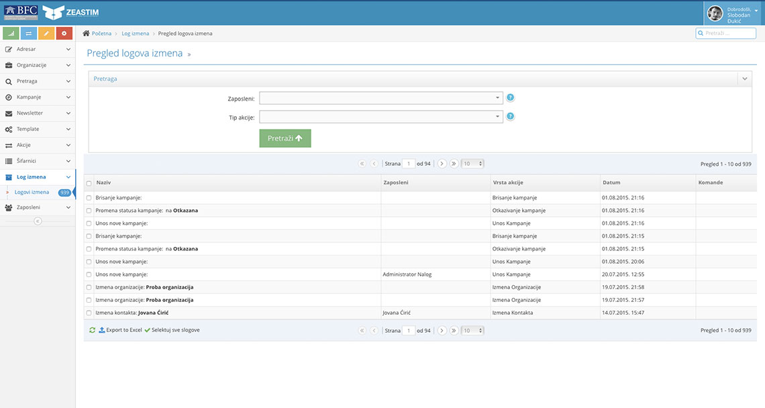The image size is (765, 408).
Task: Click the top pager page number field
Action: tap(409, 164)
